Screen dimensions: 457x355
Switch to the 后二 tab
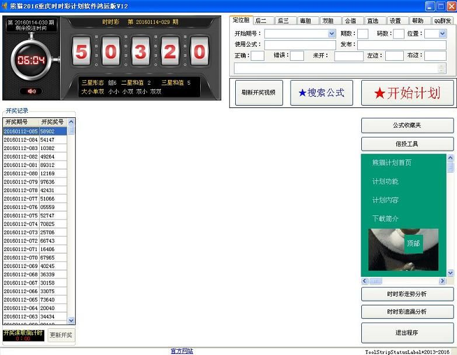(x=261, y=20)
